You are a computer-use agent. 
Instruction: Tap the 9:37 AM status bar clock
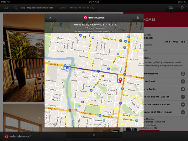94,2
